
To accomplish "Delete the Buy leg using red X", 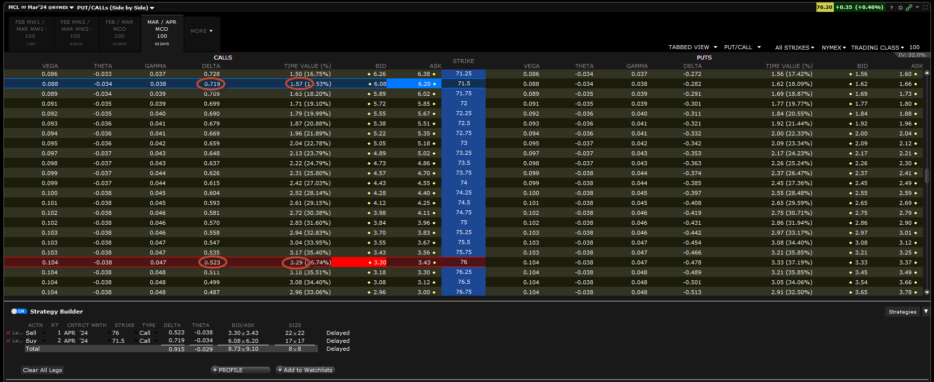I will coord(8,341).
